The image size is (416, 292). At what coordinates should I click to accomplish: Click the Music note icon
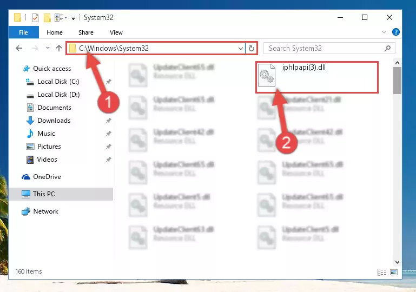click(x=30, y=134)
